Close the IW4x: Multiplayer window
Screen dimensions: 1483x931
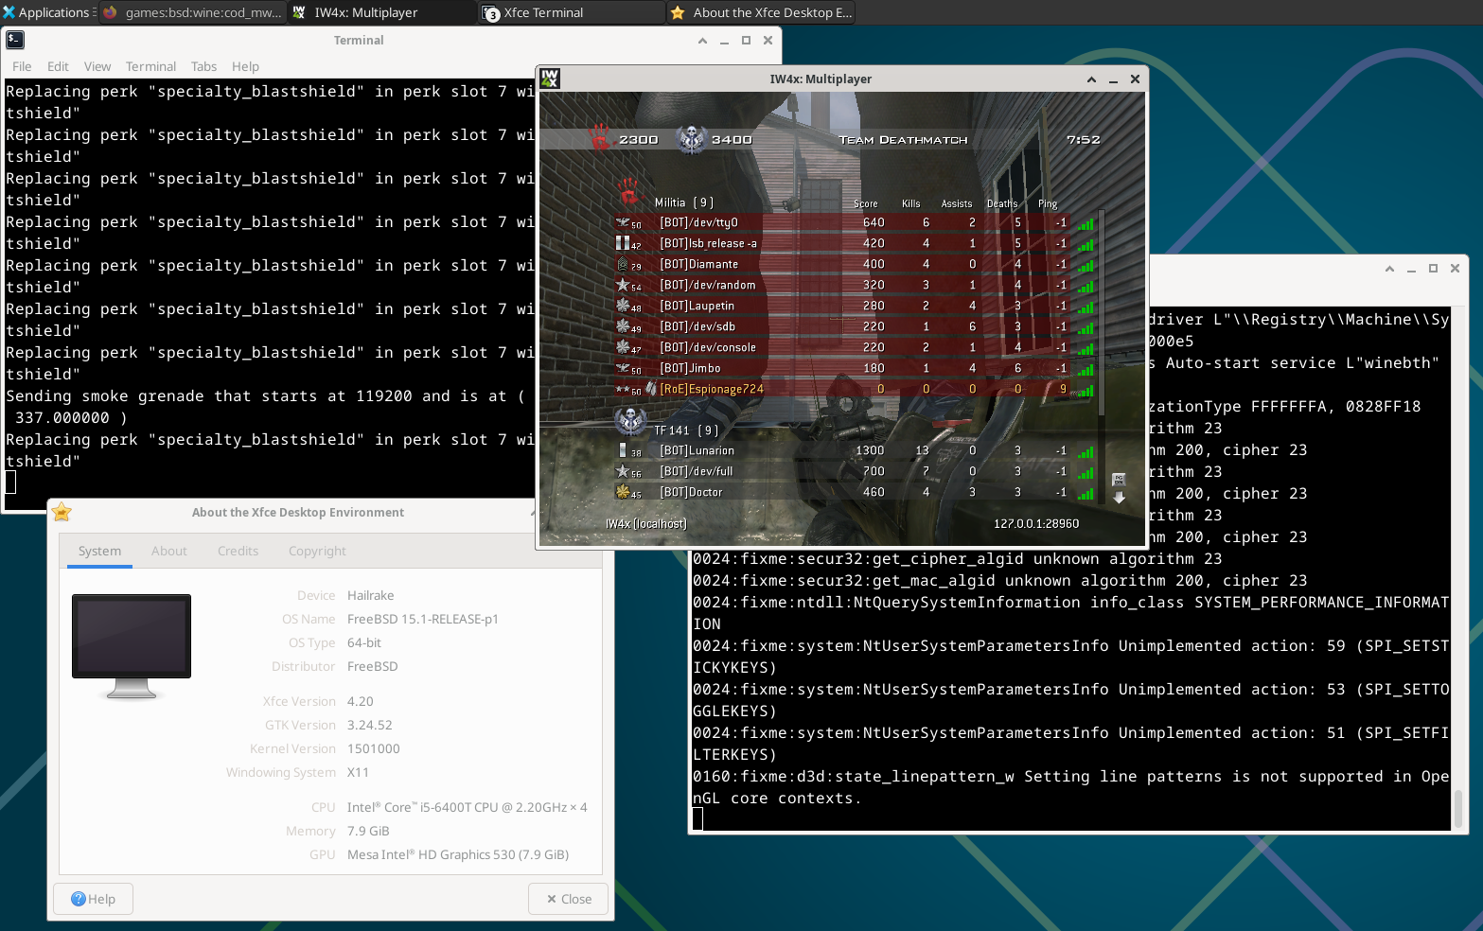tap(1135, 79)
